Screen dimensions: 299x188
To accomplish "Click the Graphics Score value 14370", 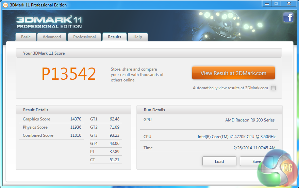I will tap(76, 119).
